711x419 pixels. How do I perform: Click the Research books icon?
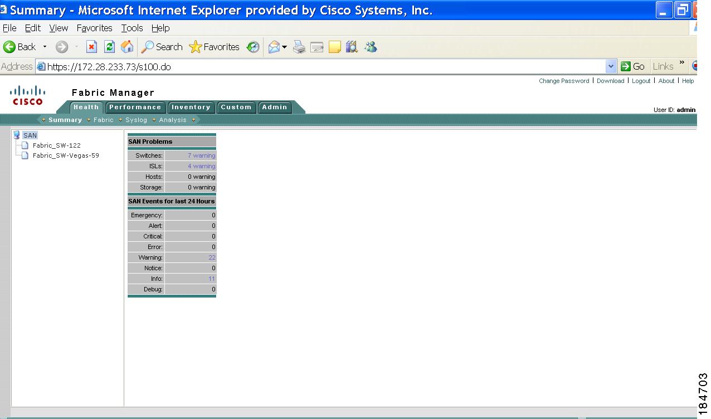click(x=352, y=47)
